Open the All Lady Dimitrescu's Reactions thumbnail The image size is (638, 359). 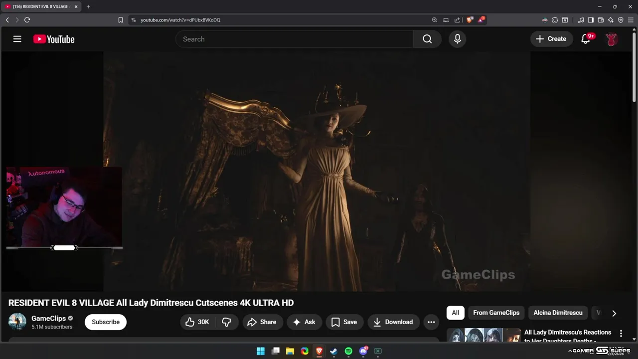click(x=484, y=335)
